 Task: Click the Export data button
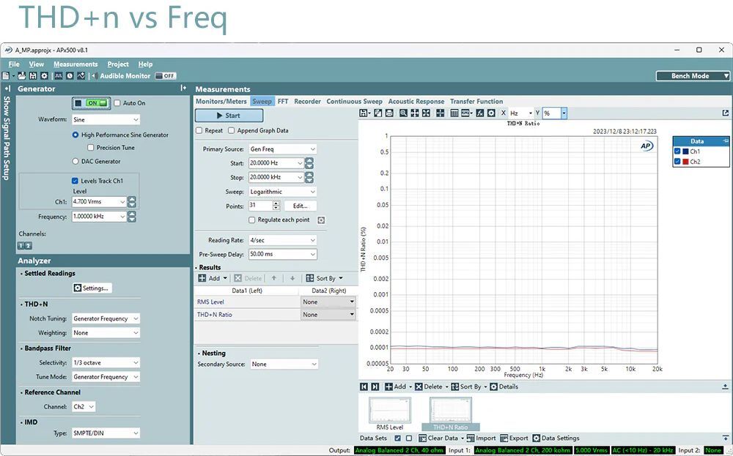point(515,438)
